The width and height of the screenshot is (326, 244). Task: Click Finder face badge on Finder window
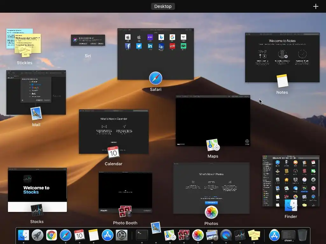pyautogui.click(x=291, y=205)
